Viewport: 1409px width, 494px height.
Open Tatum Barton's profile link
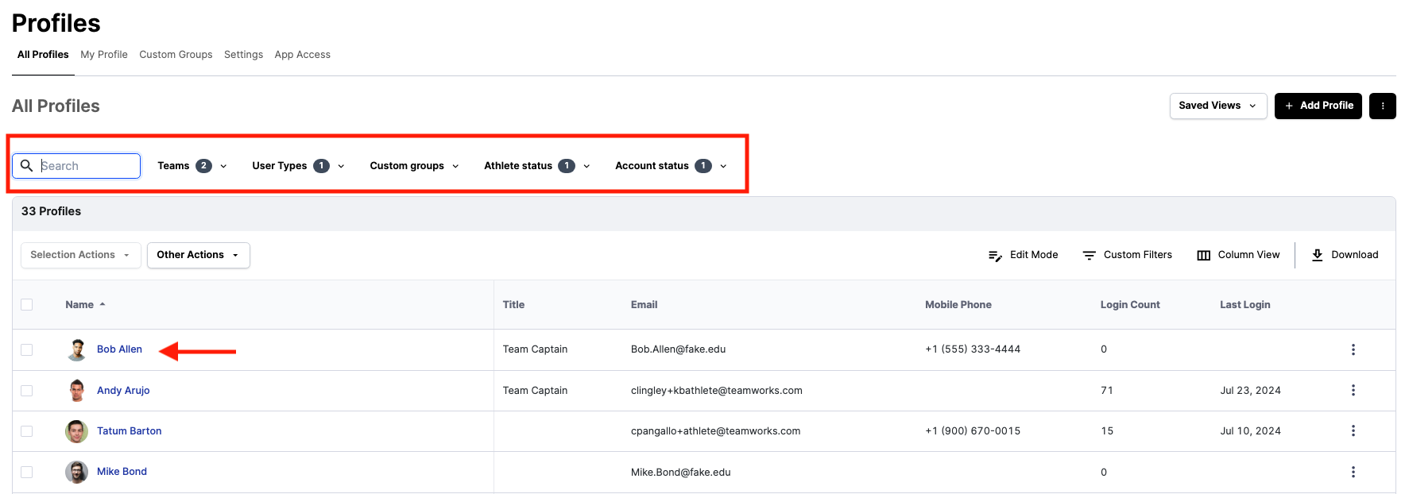click(129, 430)
